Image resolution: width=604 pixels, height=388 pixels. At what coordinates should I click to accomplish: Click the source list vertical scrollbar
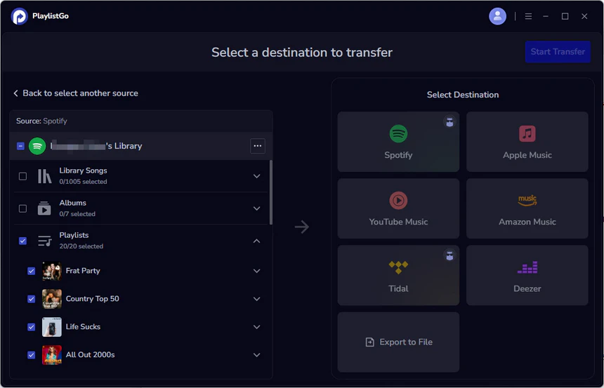(271, 192)
